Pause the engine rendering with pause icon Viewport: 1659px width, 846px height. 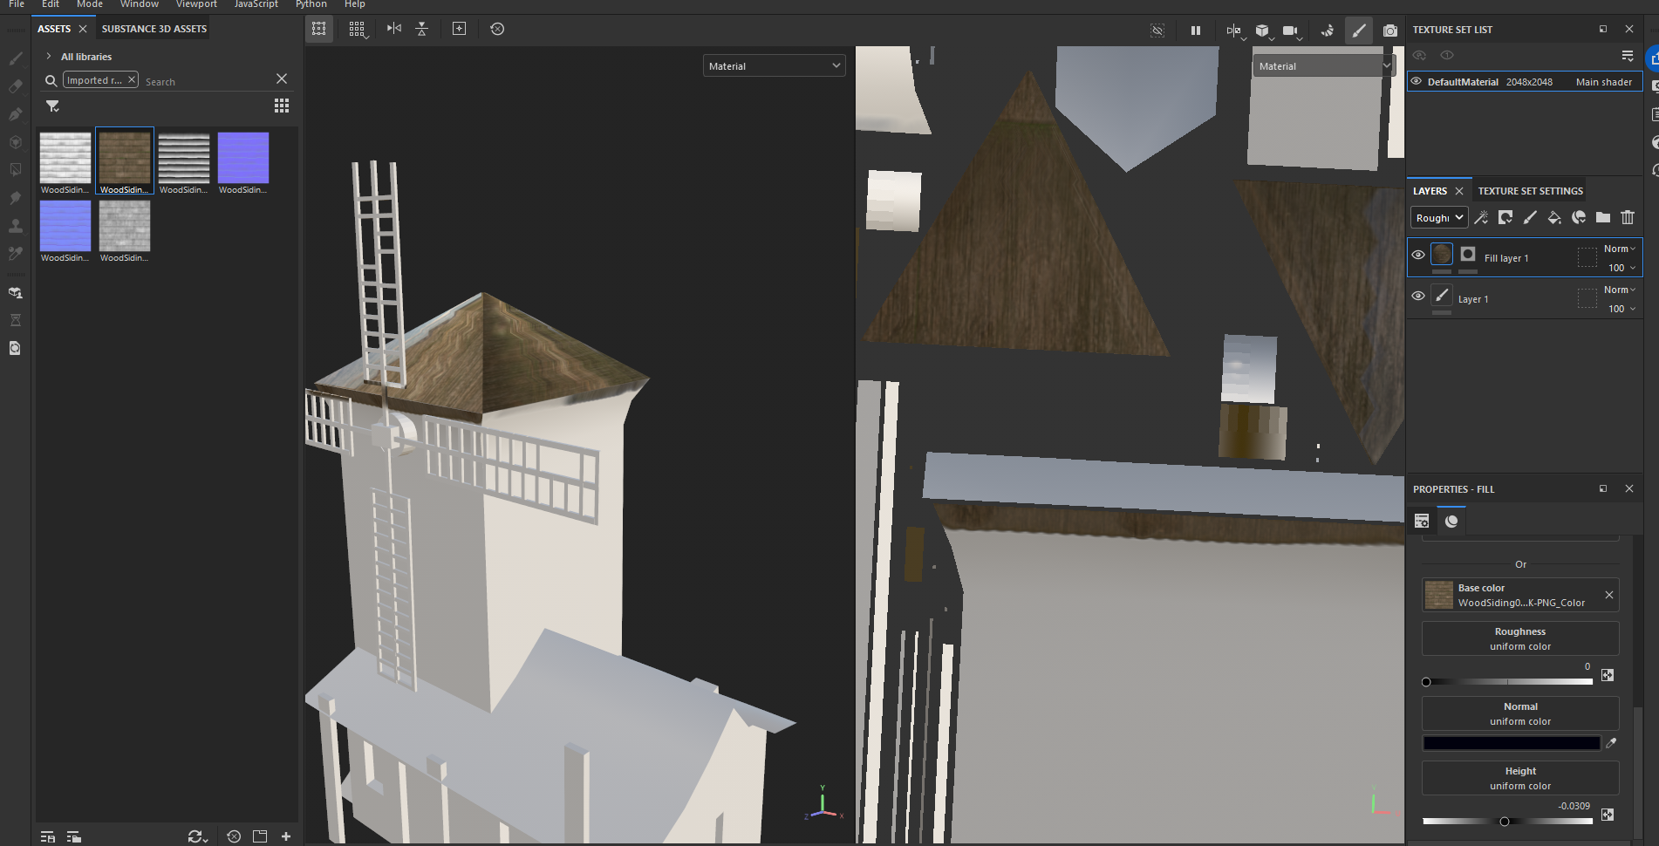1195,31
